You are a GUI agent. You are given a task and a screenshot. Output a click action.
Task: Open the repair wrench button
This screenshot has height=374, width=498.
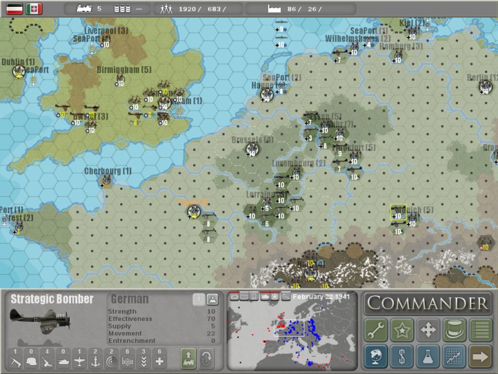(x=376, y=329)
